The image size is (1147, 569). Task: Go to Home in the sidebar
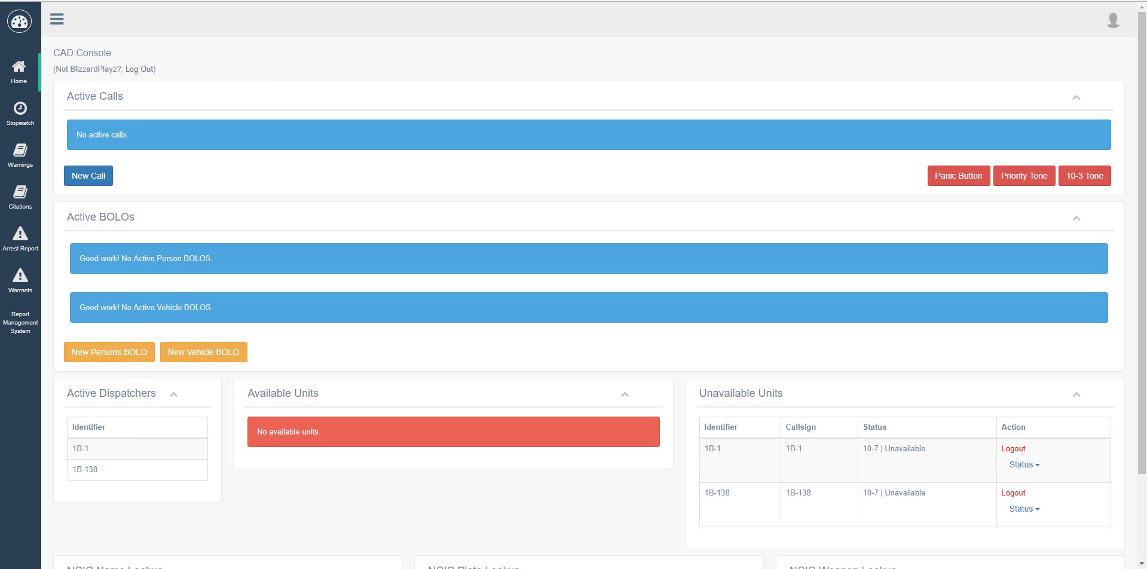pos(19,72)
